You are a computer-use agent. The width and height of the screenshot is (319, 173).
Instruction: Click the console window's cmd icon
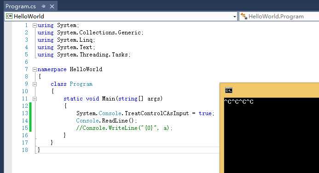pyautogui.click(x=228, y=90)
